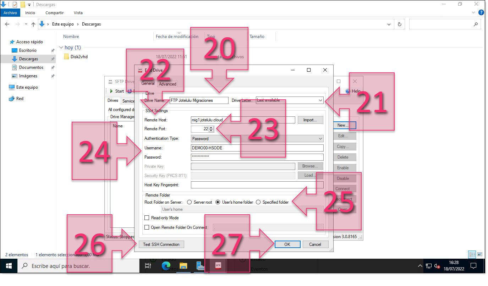Show hidden system tray icons
The height and width of the screenshot is (286, 488).
click(x=420, y=266)
